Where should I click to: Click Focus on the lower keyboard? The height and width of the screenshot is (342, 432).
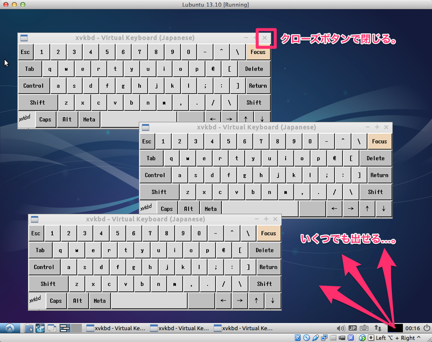tap(268, 233)
